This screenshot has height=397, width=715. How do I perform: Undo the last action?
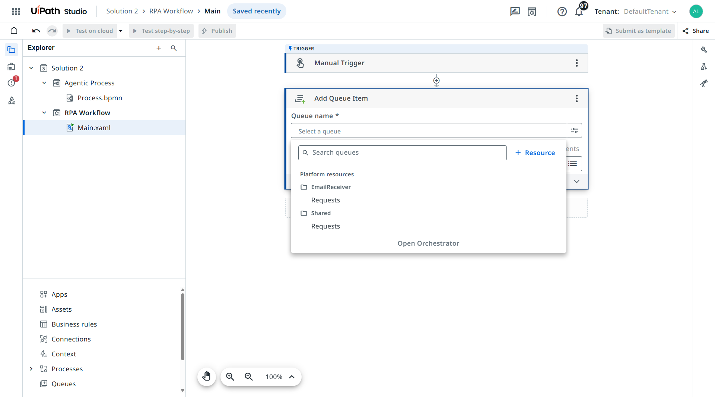pos(36,31)
